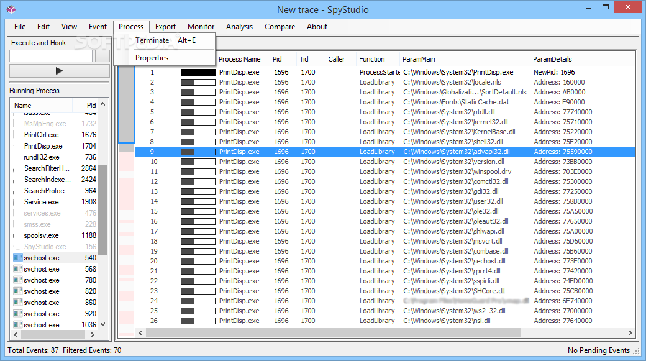
Task: Select PrintDisp.exe with Pid 1704
Action: click(55, 146)
